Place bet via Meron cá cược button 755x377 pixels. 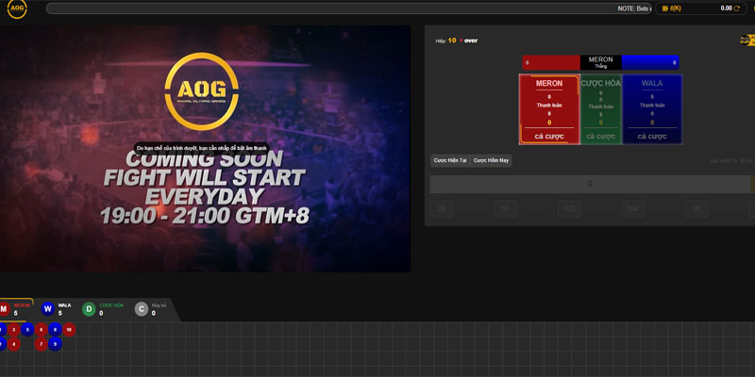pyautogui.click(x=549, y=137)
